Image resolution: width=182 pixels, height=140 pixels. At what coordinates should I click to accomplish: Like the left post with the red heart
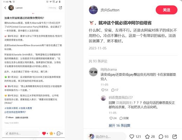pyautogui.click(x=44, y=133)
